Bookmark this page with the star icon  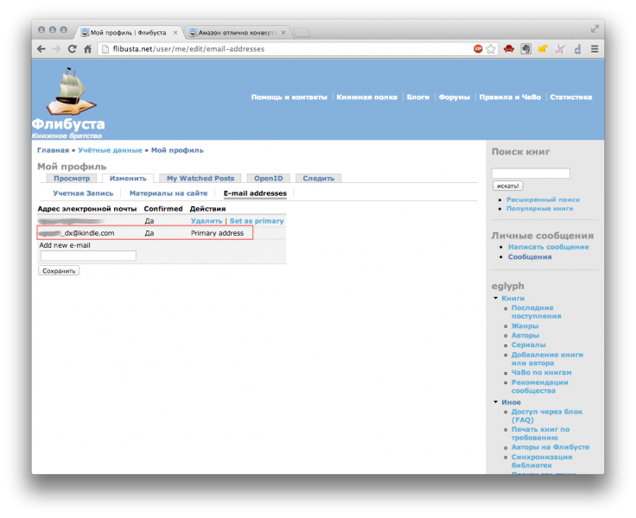pos(491,49)
